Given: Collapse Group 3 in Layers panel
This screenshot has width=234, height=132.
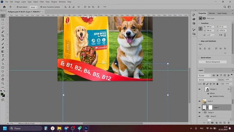Looking at the screenshot, I should coord(205,116).
